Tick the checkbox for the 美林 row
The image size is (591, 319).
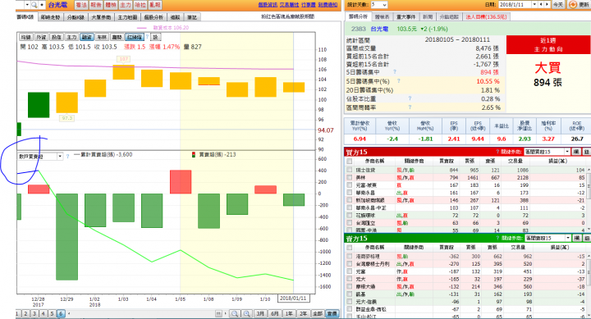350,177
